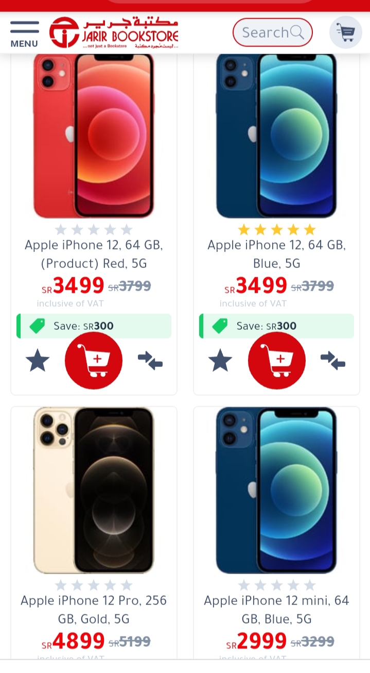The image size is (370, 673).
Task: View iPhone 12 mini blue product image
Action: click(x=277, y=490)
